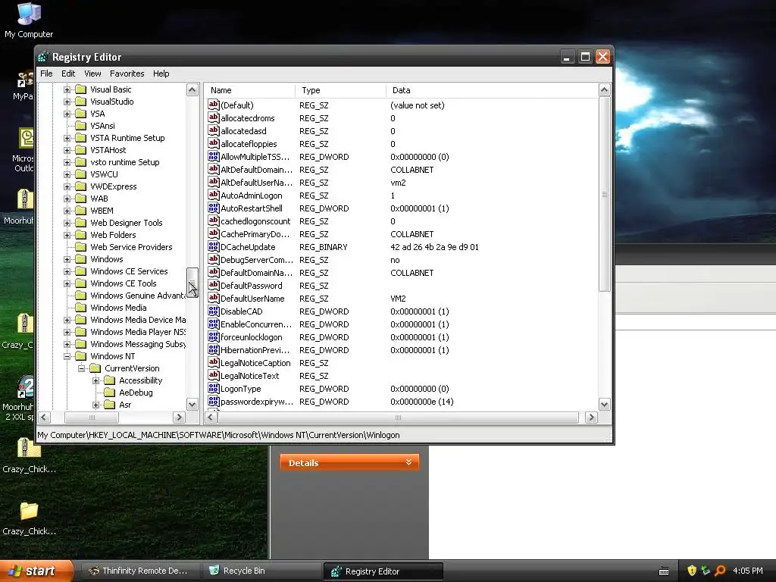Click the forceunlocklogon DWORD icon
Screen dimensions: 776x582
pyautogui.click(x=213, y=336)
